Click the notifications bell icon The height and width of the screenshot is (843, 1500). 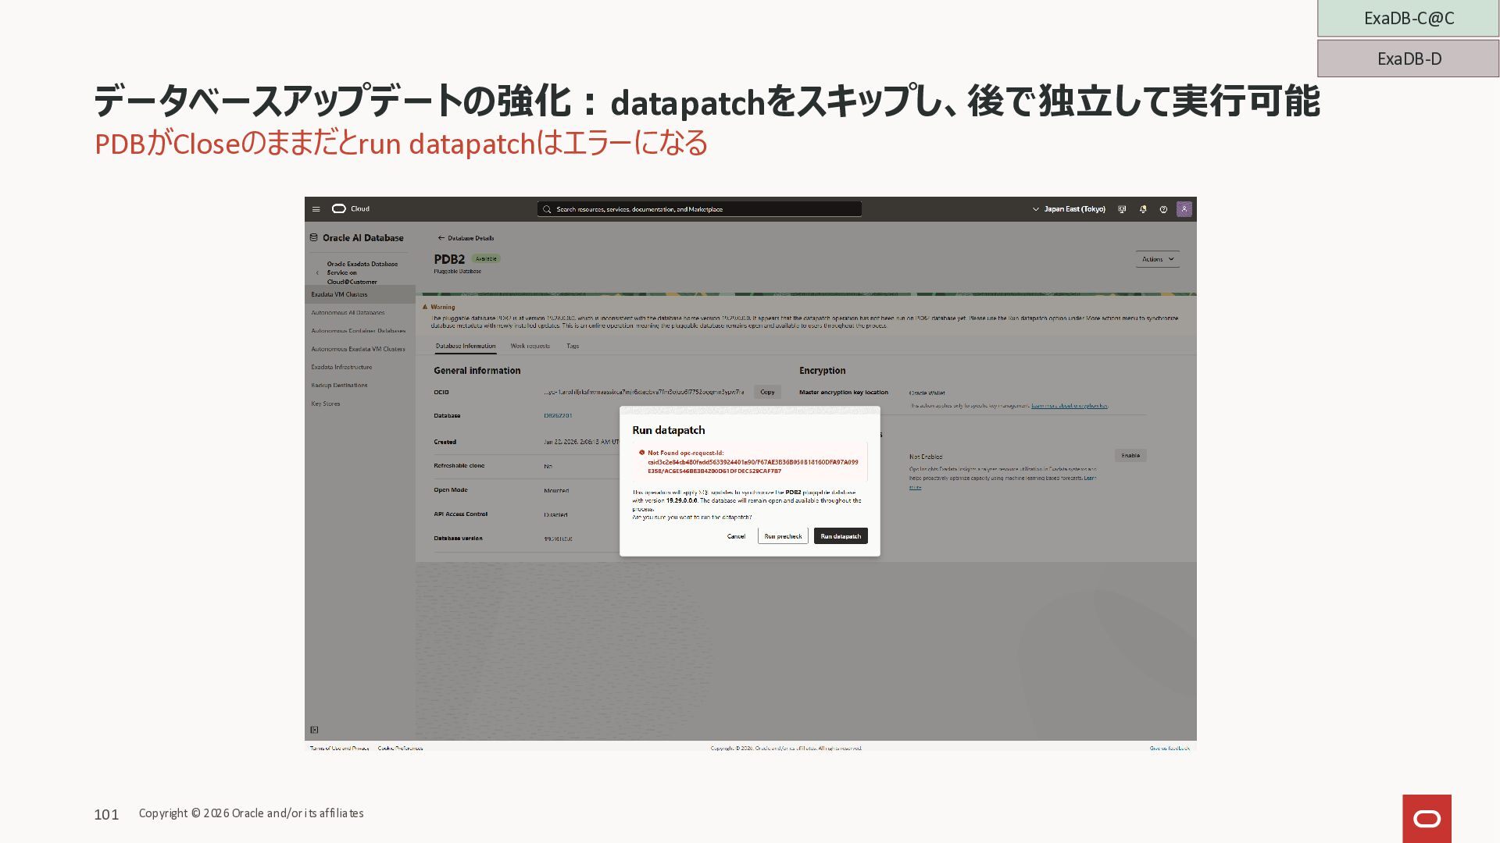(1143, 209)
